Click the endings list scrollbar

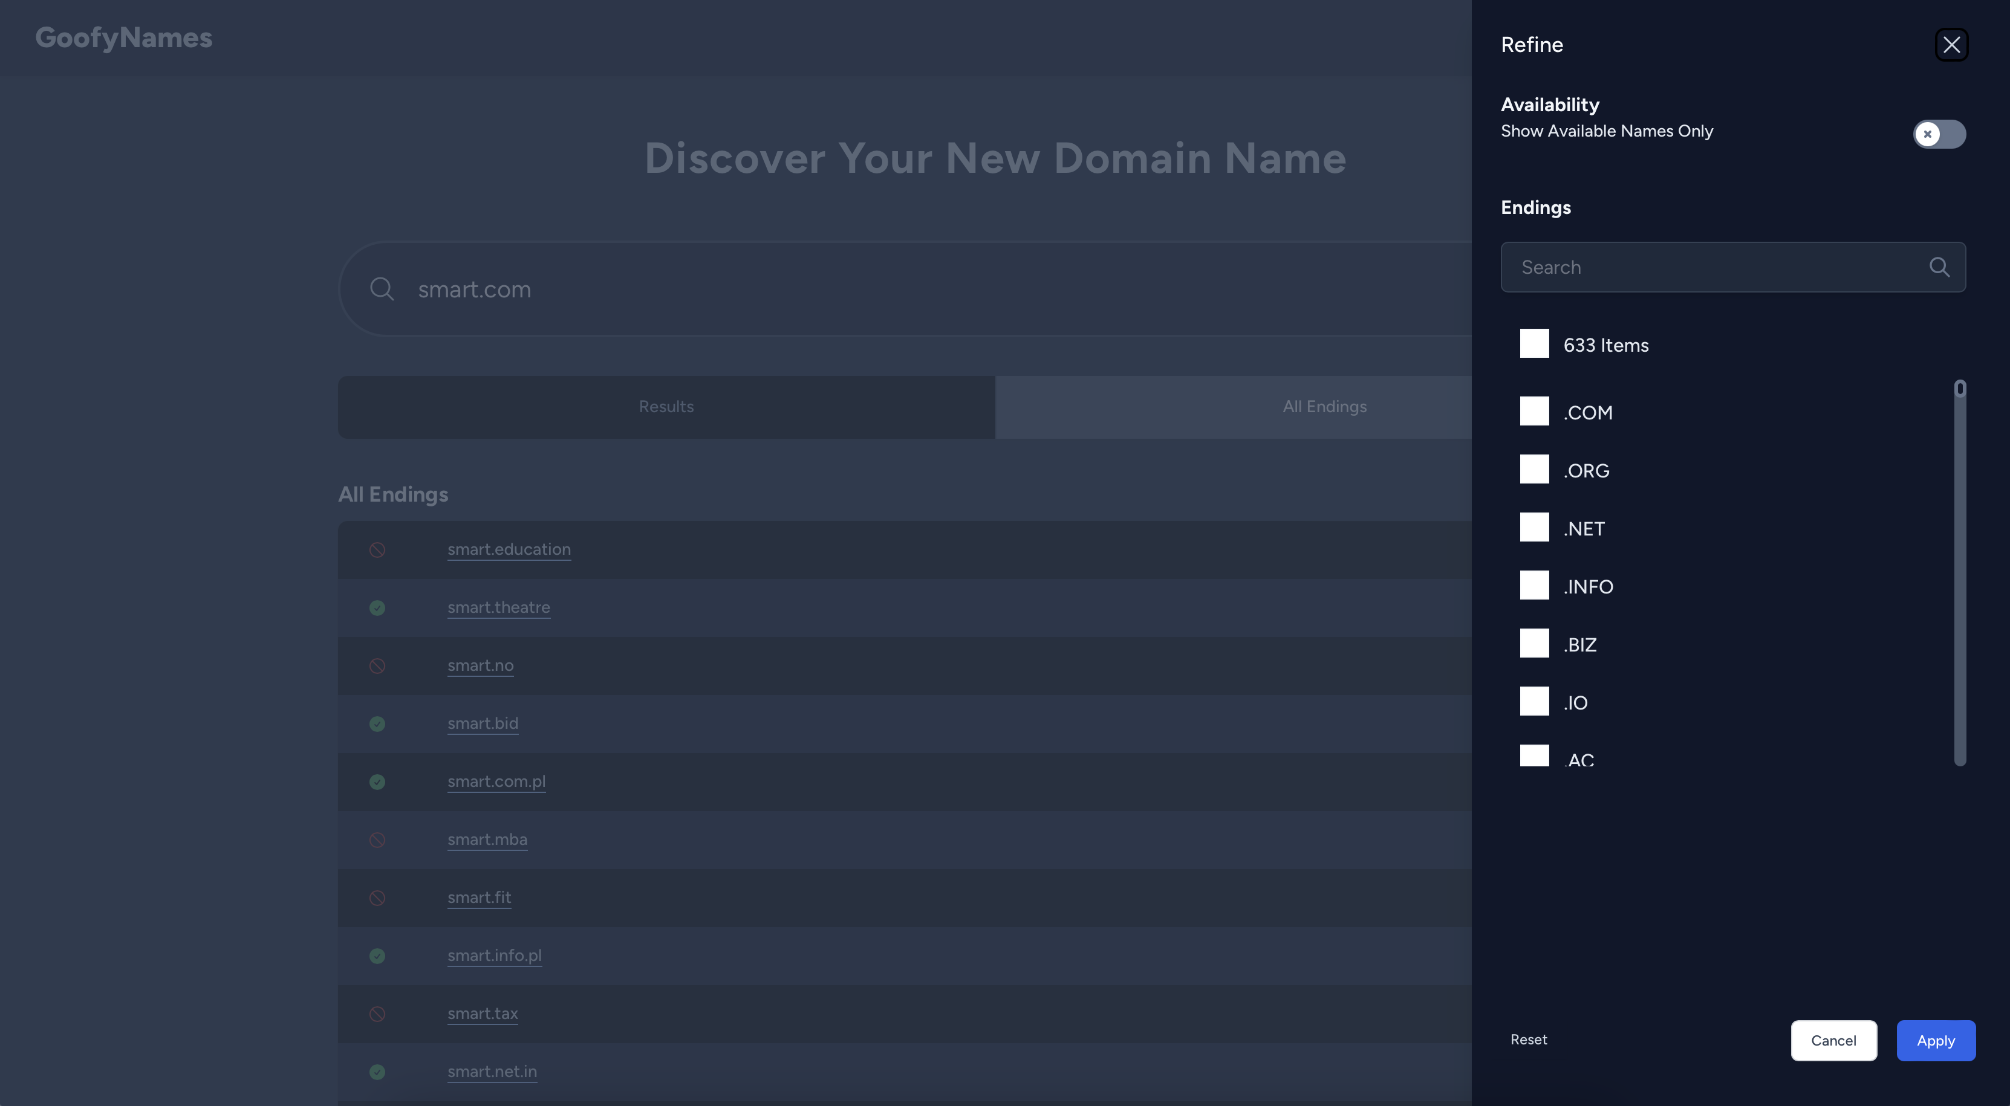1959,574
